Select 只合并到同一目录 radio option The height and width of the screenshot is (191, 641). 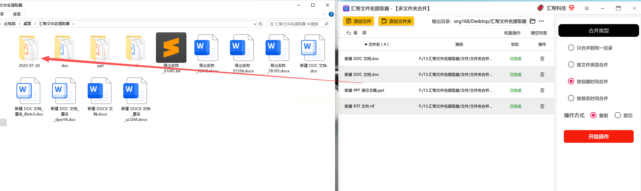[571, 48]
